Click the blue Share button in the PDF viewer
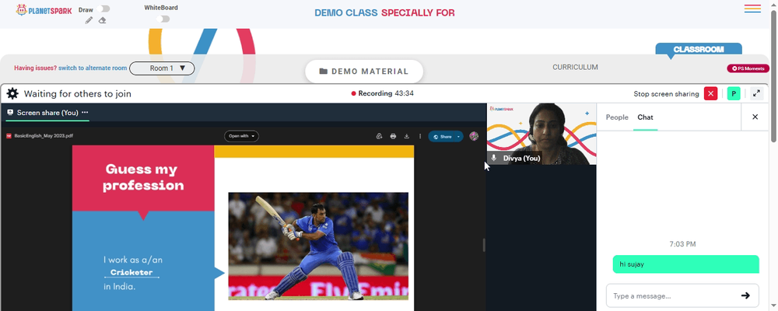 pos(443,136)
